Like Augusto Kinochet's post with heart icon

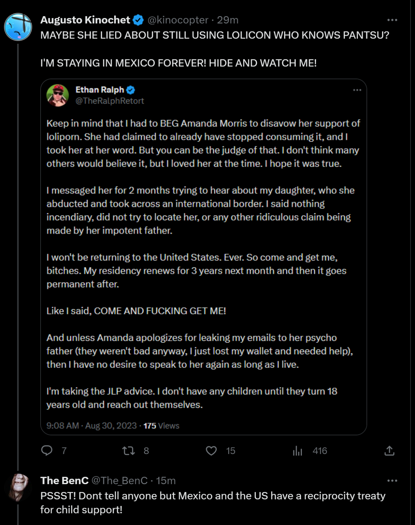211,450
